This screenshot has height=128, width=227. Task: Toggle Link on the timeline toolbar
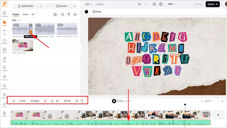[x=67, y=101]
